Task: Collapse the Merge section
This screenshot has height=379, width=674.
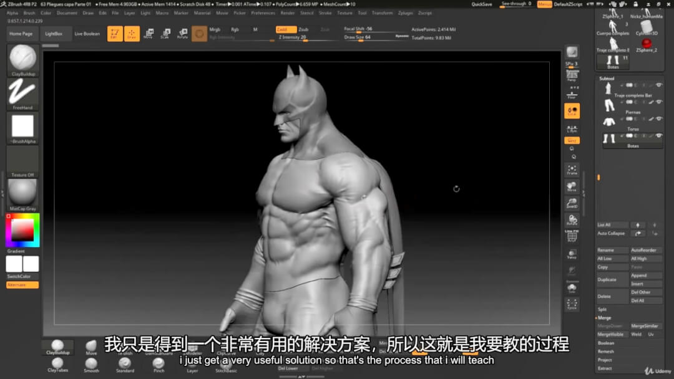Action: (604, 318)
